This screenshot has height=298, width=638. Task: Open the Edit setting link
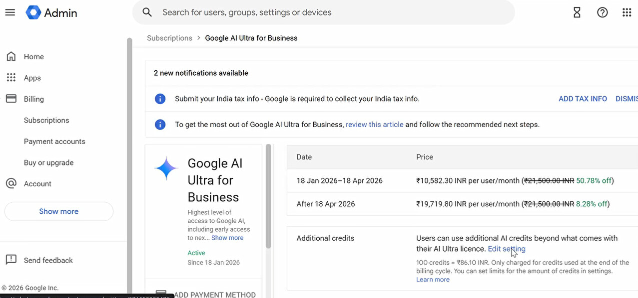tap(506, 249)
